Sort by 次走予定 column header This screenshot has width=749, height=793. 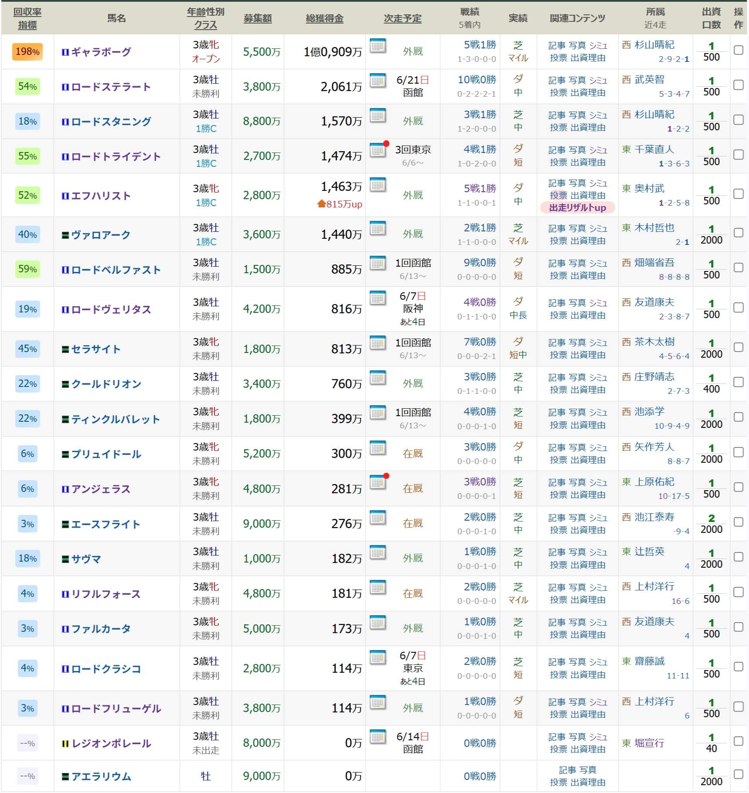tap(402, 18)
